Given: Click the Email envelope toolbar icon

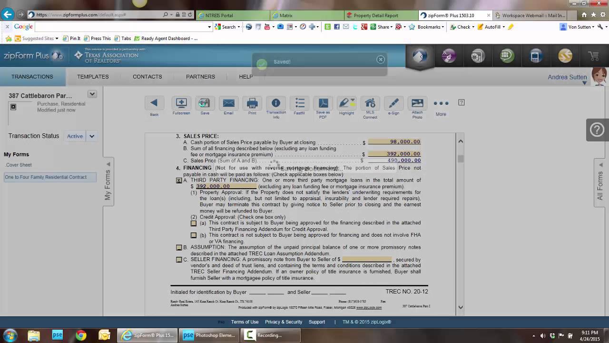Looking at the screenshot, I should point(228,103).
